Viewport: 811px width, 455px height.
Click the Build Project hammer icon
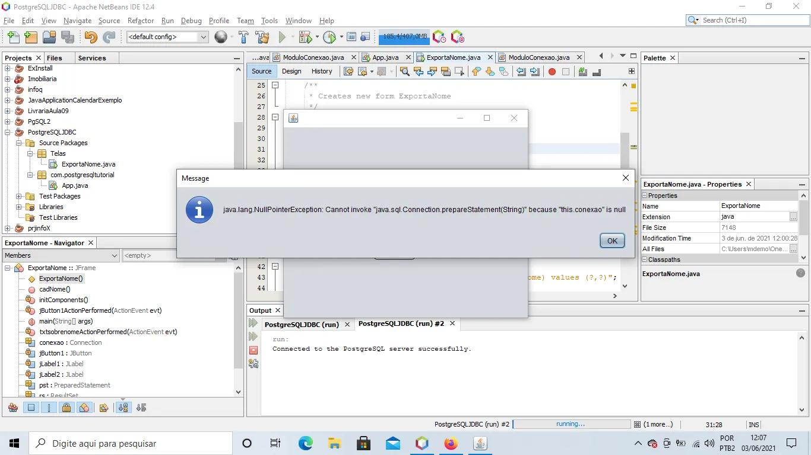click(x=243, y=37)
